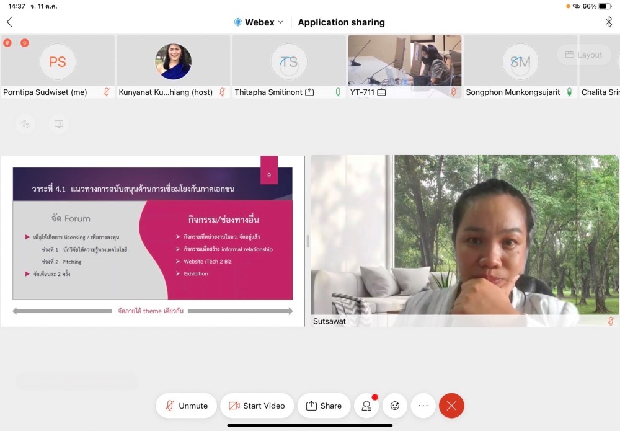620x431 pixels.
Task: Toggle Unmute microphone button
Action: coord(186,406)
